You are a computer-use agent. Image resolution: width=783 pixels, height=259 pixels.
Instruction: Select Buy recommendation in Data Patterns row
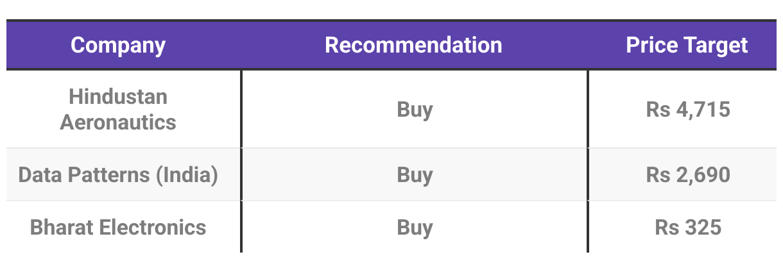click(x=415, y=175)
